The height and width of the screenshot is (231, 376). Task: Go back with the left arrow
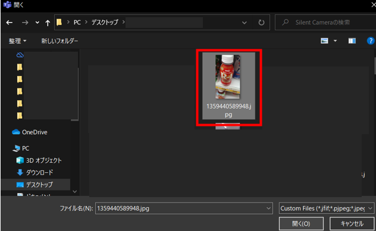10,23
